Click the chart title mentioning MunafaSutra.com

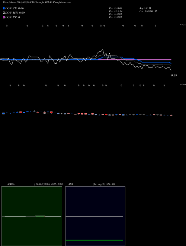click(37, 3)
